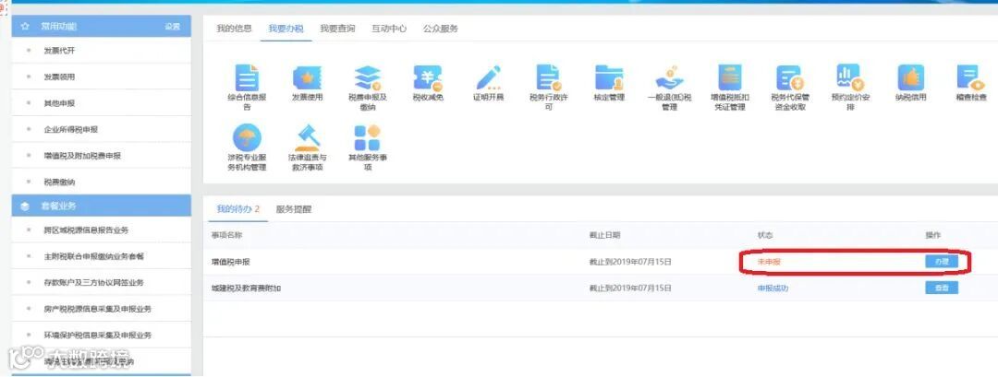Image resolution: width=998 pixels, height=377 pixels.
Task: Click 事项名称 column header
Action: click(x=226, y=235)
